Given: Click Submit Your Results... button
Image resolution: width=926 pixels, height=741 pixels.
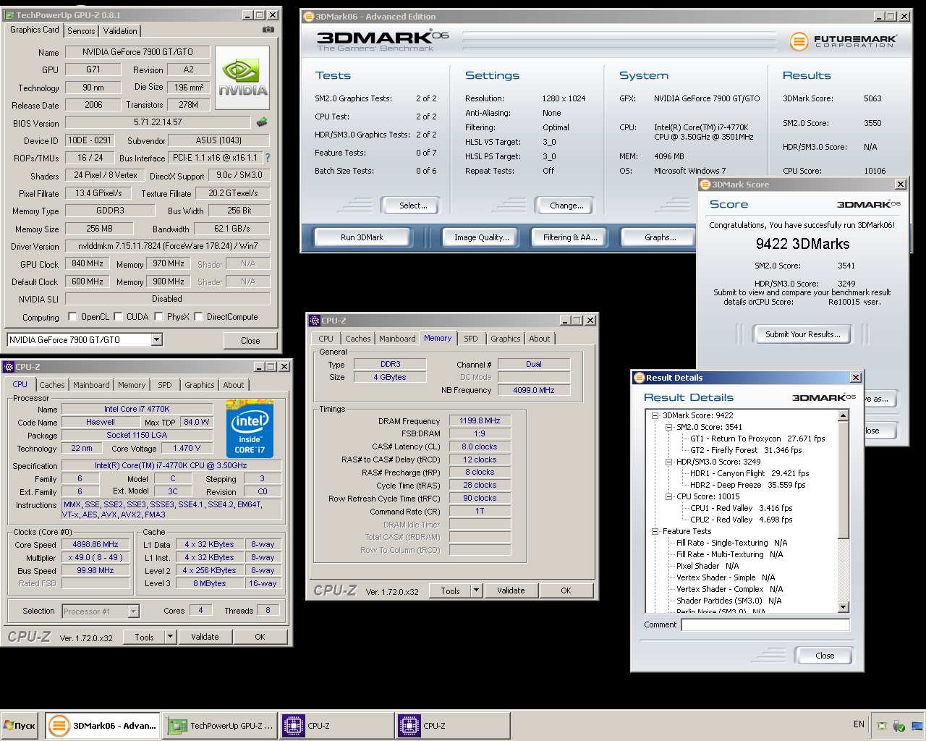Looking at the screenshot, I should tap(803, 334).
